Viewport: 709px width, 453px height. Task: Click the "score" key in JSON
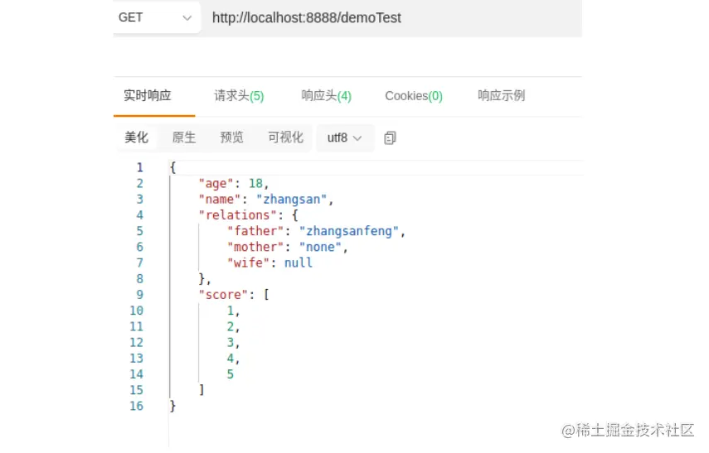pyautogui.click(x=222, y=295)
